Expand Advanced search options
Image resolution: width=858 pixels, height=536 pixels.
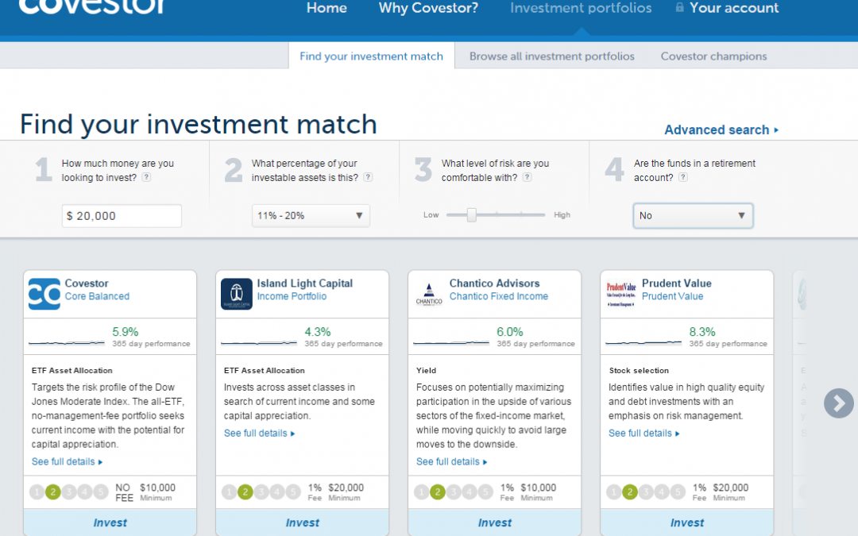pos(721,130)
